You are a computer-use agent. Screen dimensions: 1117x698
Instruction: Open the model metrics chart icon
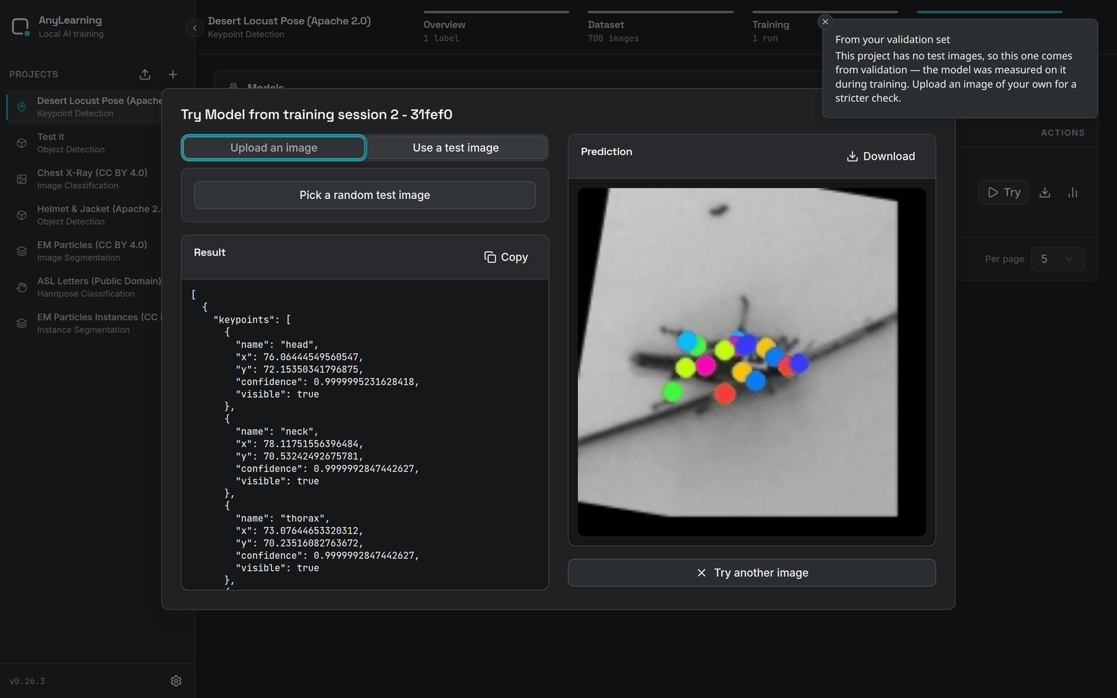tap(1073, 193)
